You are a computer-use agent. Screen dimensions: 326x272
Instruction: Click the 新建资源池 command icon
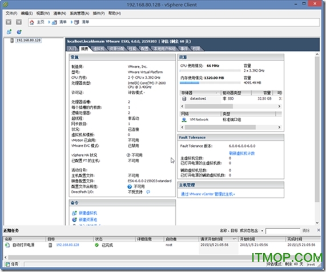coord(74,219)
